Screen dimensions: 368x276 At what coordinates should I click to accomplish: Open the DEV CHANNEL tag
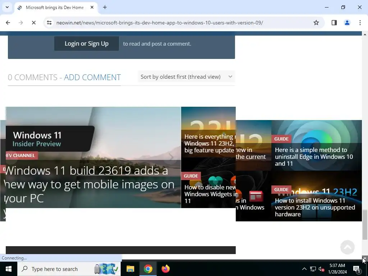pyautogui.click(x=21, y=155)
